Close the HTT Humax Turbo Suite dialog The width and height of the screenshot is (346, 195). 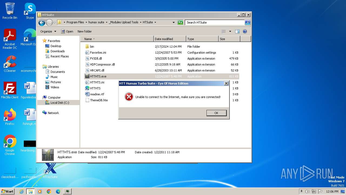pyautogui.click(x=226, y=83)
